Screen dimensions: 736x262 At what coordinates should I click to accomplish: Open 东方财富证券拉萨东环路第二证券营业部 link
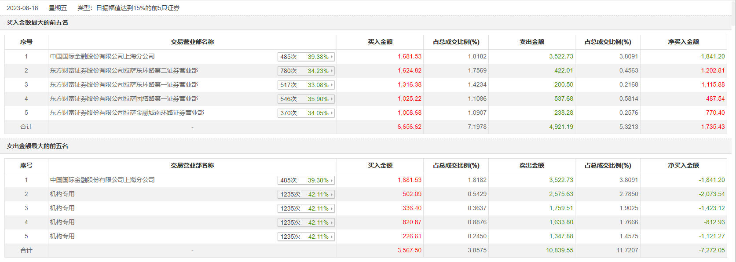[124, 70]
